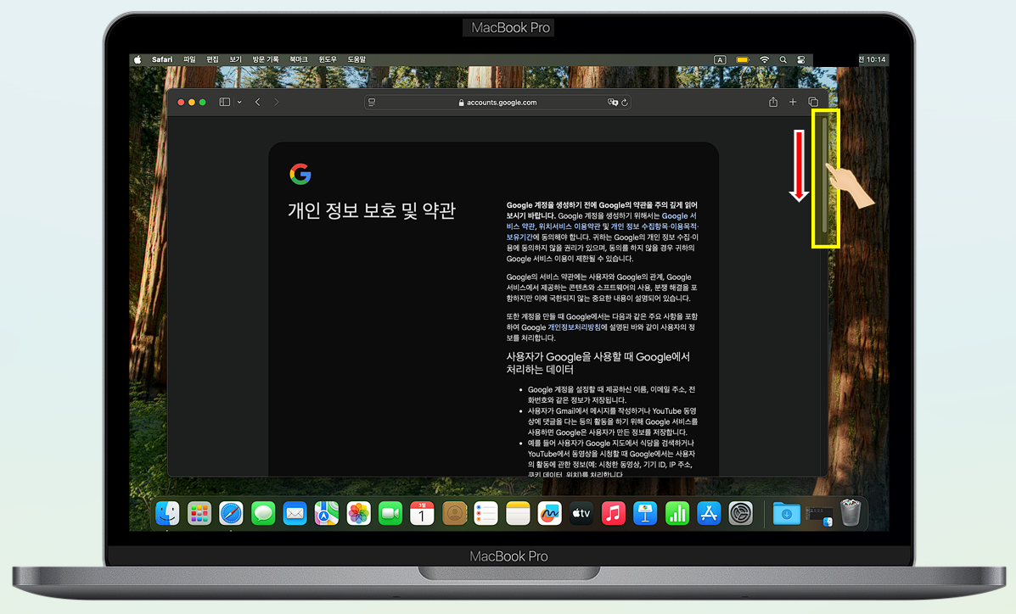Open Contacts from the Dock
The width and height of the screenshot is (1016, 614).
(x=454, y=514)
